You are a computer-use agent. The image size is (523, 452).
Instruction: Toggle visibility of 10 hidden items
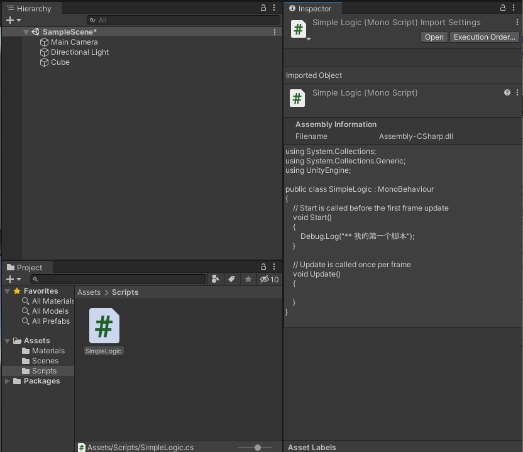265,279
